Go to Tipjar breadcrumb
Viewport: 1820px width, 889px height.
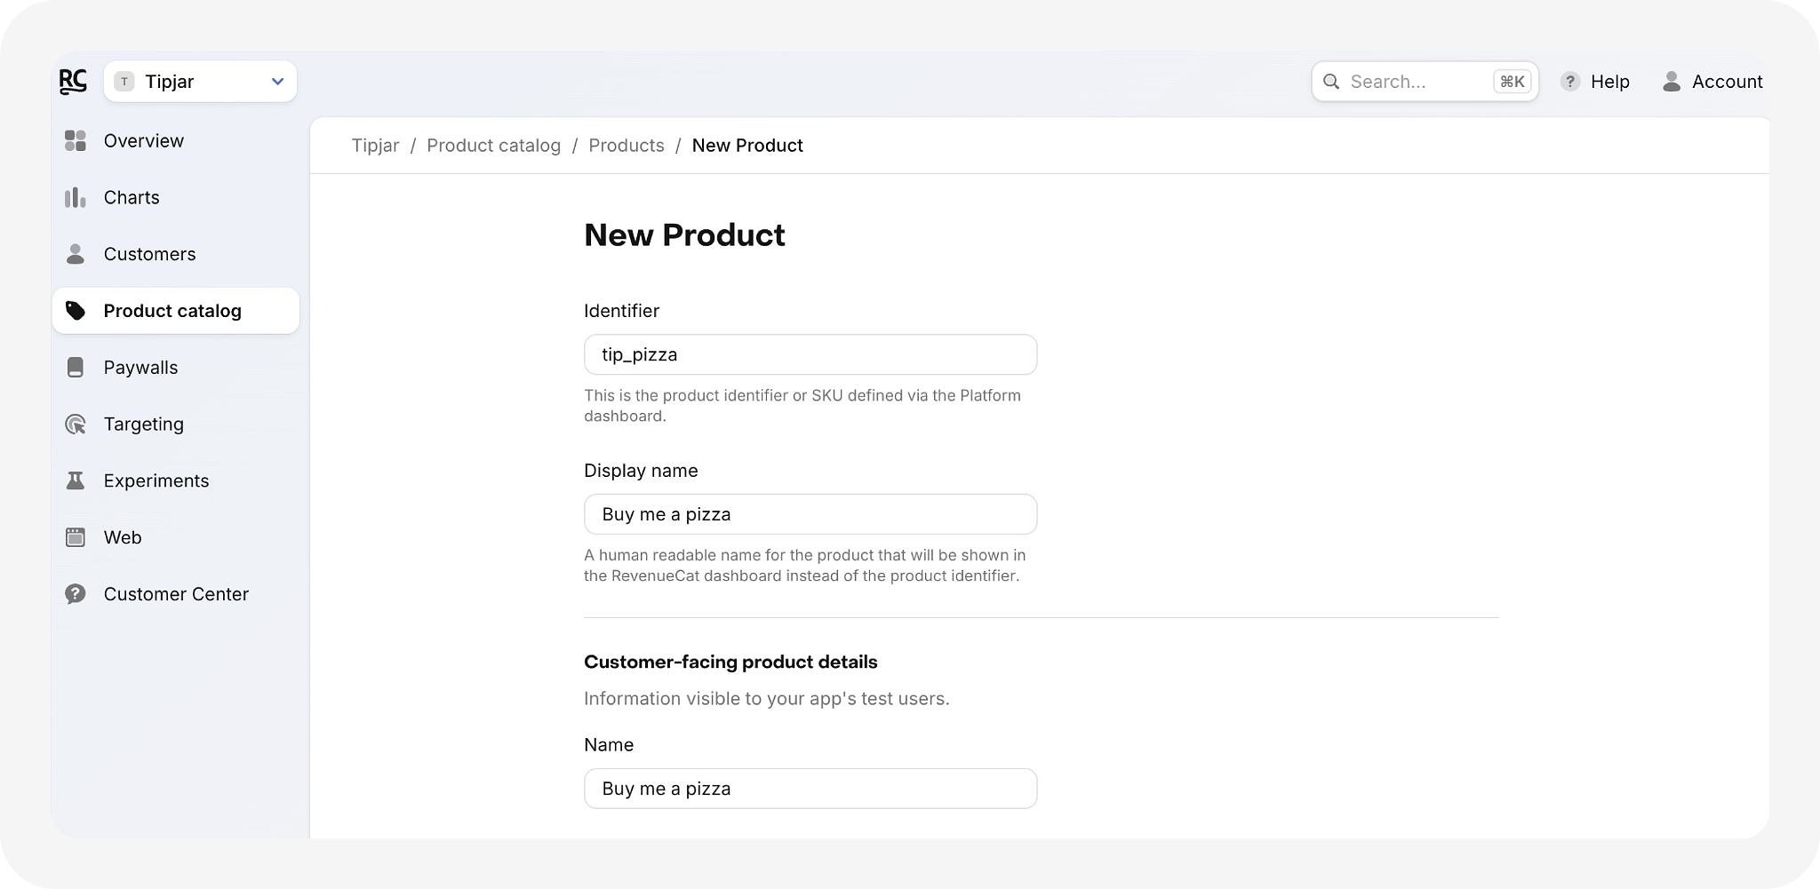pos(375,146)
